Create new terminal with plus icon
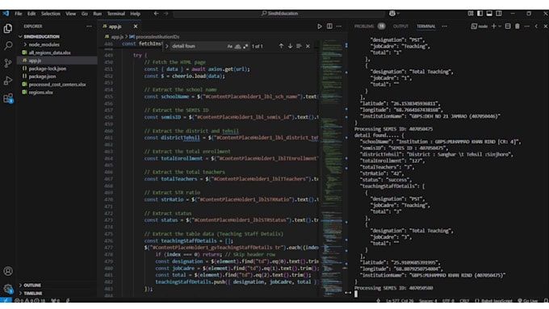This screenshot has width=549, height=309. (493, 27)
